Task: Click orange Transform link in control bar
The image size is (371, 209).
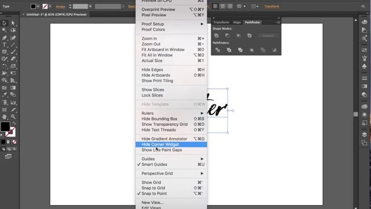Action: [272, 6]
